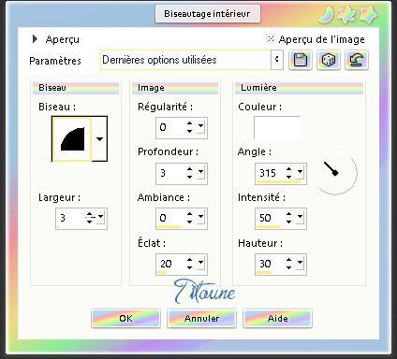
Task: Decrease Régularité with the down arrow
Action: click(190, 131)
